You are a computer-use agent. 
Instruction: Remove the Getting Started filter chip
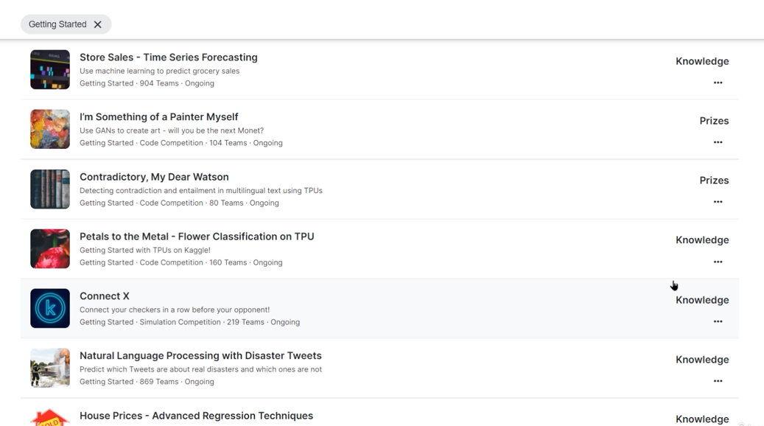(x=97, y=24)
